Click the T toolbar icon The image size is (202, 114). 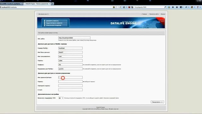tap(198, 7)
